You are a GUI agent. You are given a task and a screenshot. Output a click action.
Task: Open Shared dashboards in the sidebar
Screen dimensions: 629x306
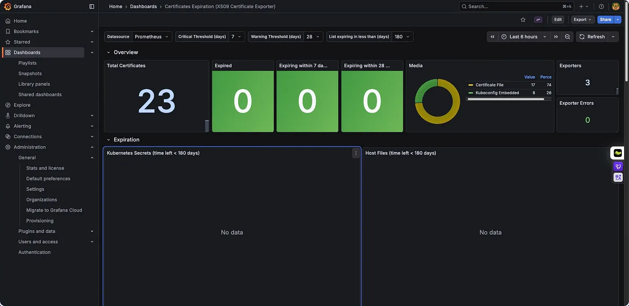[x=40, y=95]
